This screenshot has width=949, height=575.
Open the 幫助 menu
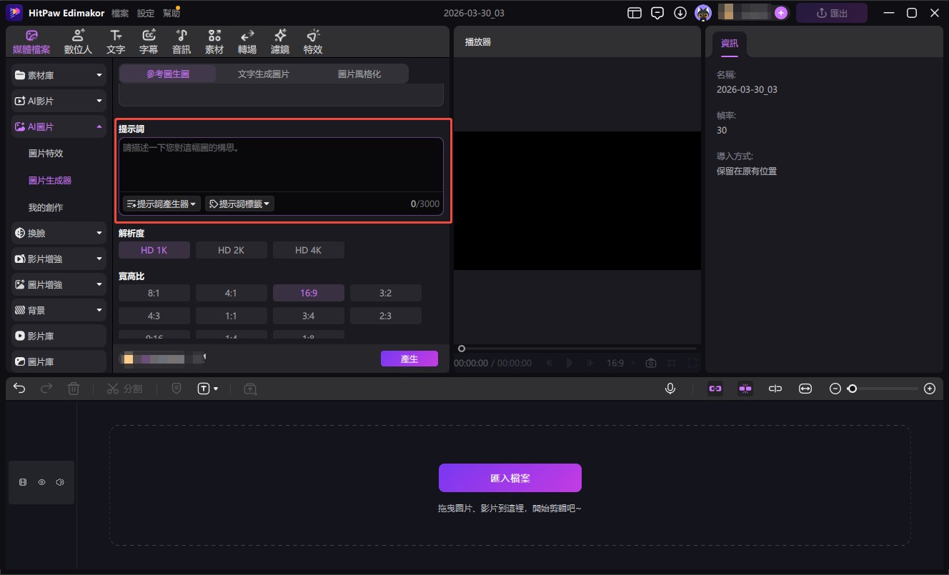pyautogui.click(x=171, y=12)
